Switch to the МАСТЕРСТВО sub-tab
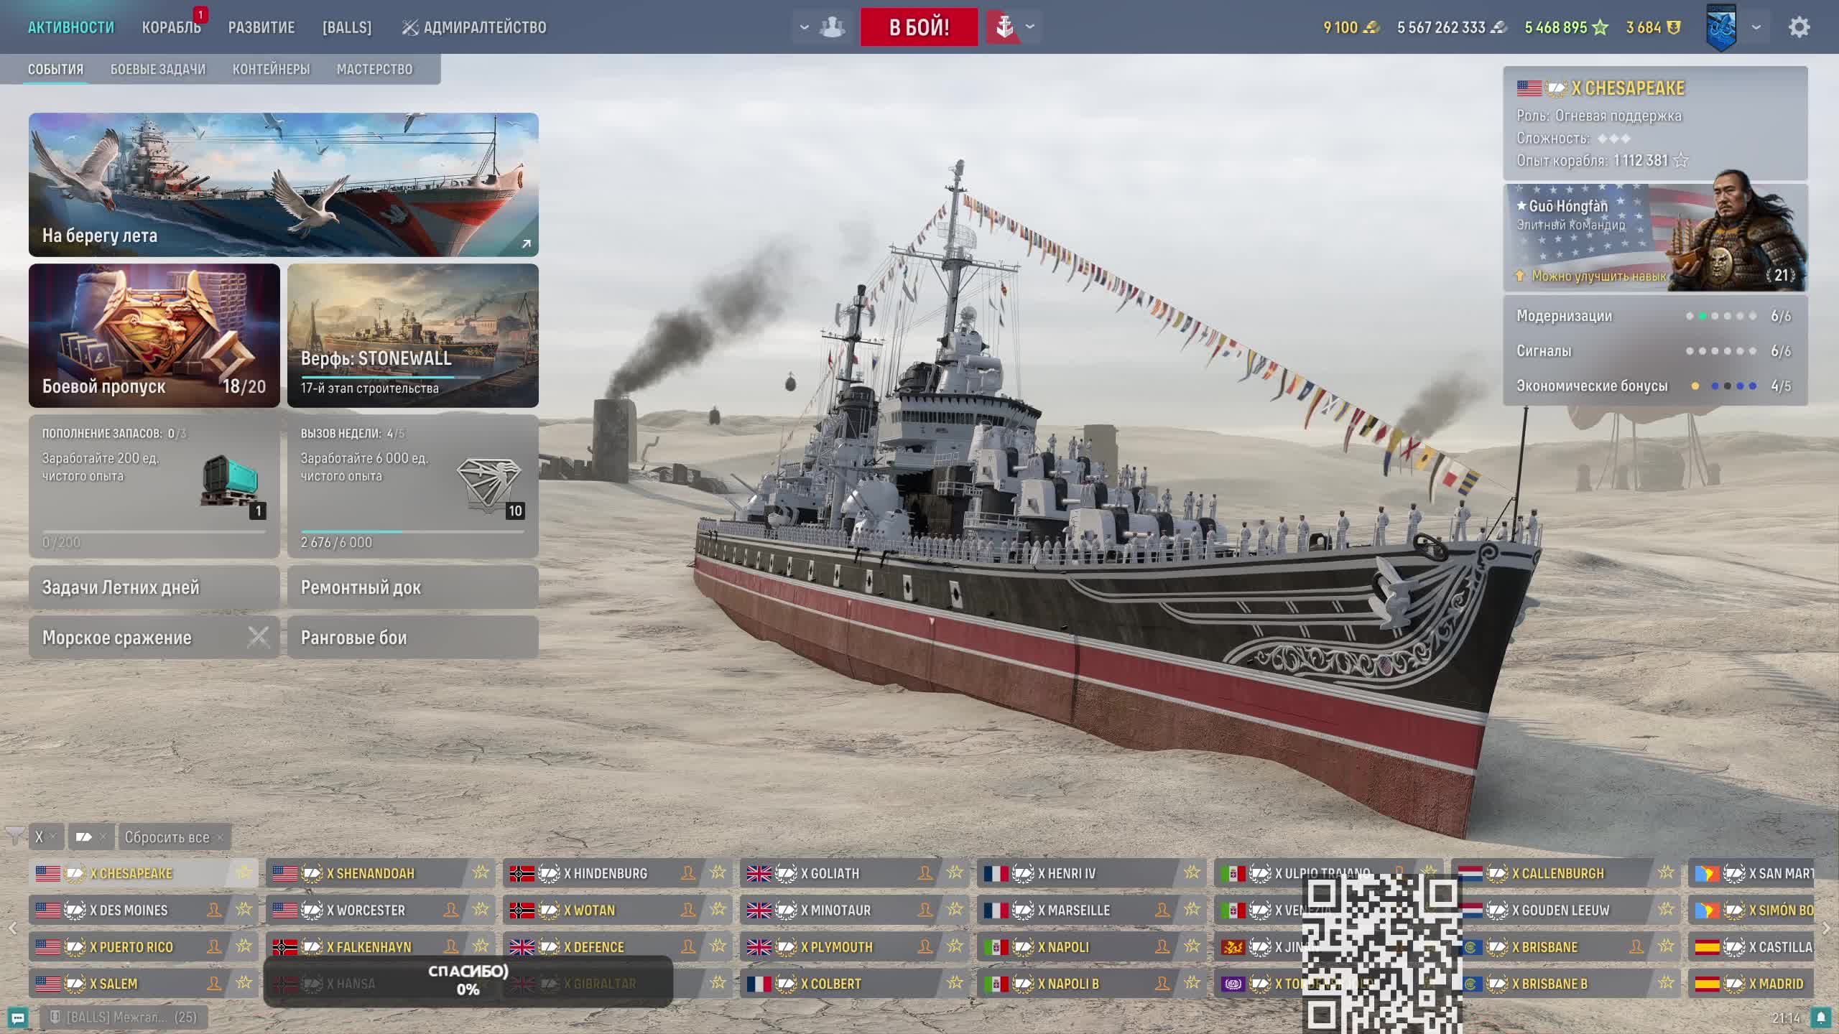The height and width of the screenshot is (1034, 1839). [375, 70]
